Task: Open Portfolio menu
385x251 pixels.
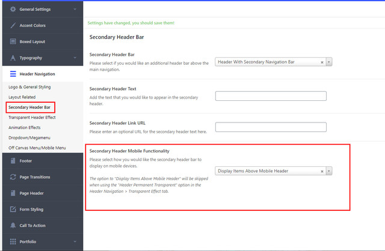Action: pyautogui.click(x=43, y=241)
